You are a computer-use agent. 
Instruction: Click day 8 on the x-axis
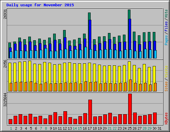pos(46,128)
